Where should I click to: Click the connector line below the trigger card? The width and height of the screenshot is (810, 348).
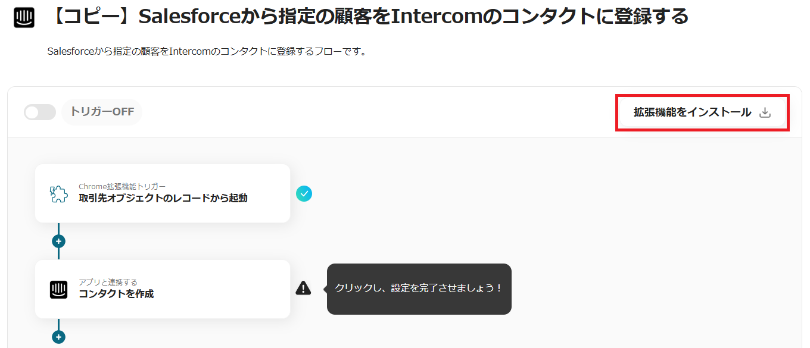click(x=58, y=229)
